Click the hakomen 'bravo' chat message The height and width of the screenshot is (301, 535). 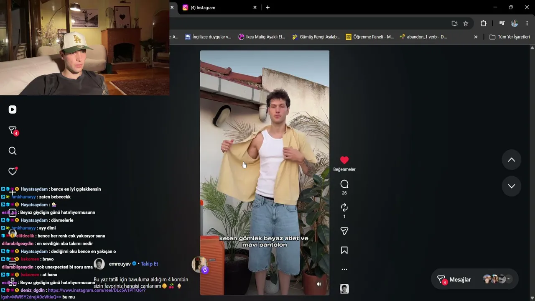point(48,259)
